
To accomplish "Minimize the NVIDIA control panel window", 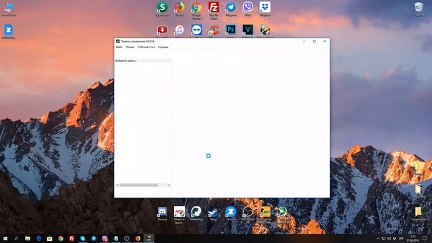I will [x=304, y=41].
